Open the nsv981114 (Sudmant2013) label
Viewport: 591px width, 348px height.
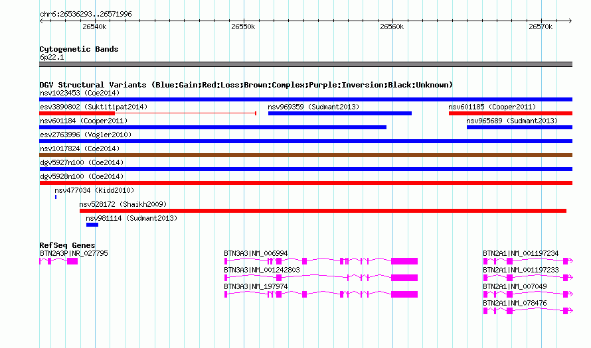coord(131,218)
